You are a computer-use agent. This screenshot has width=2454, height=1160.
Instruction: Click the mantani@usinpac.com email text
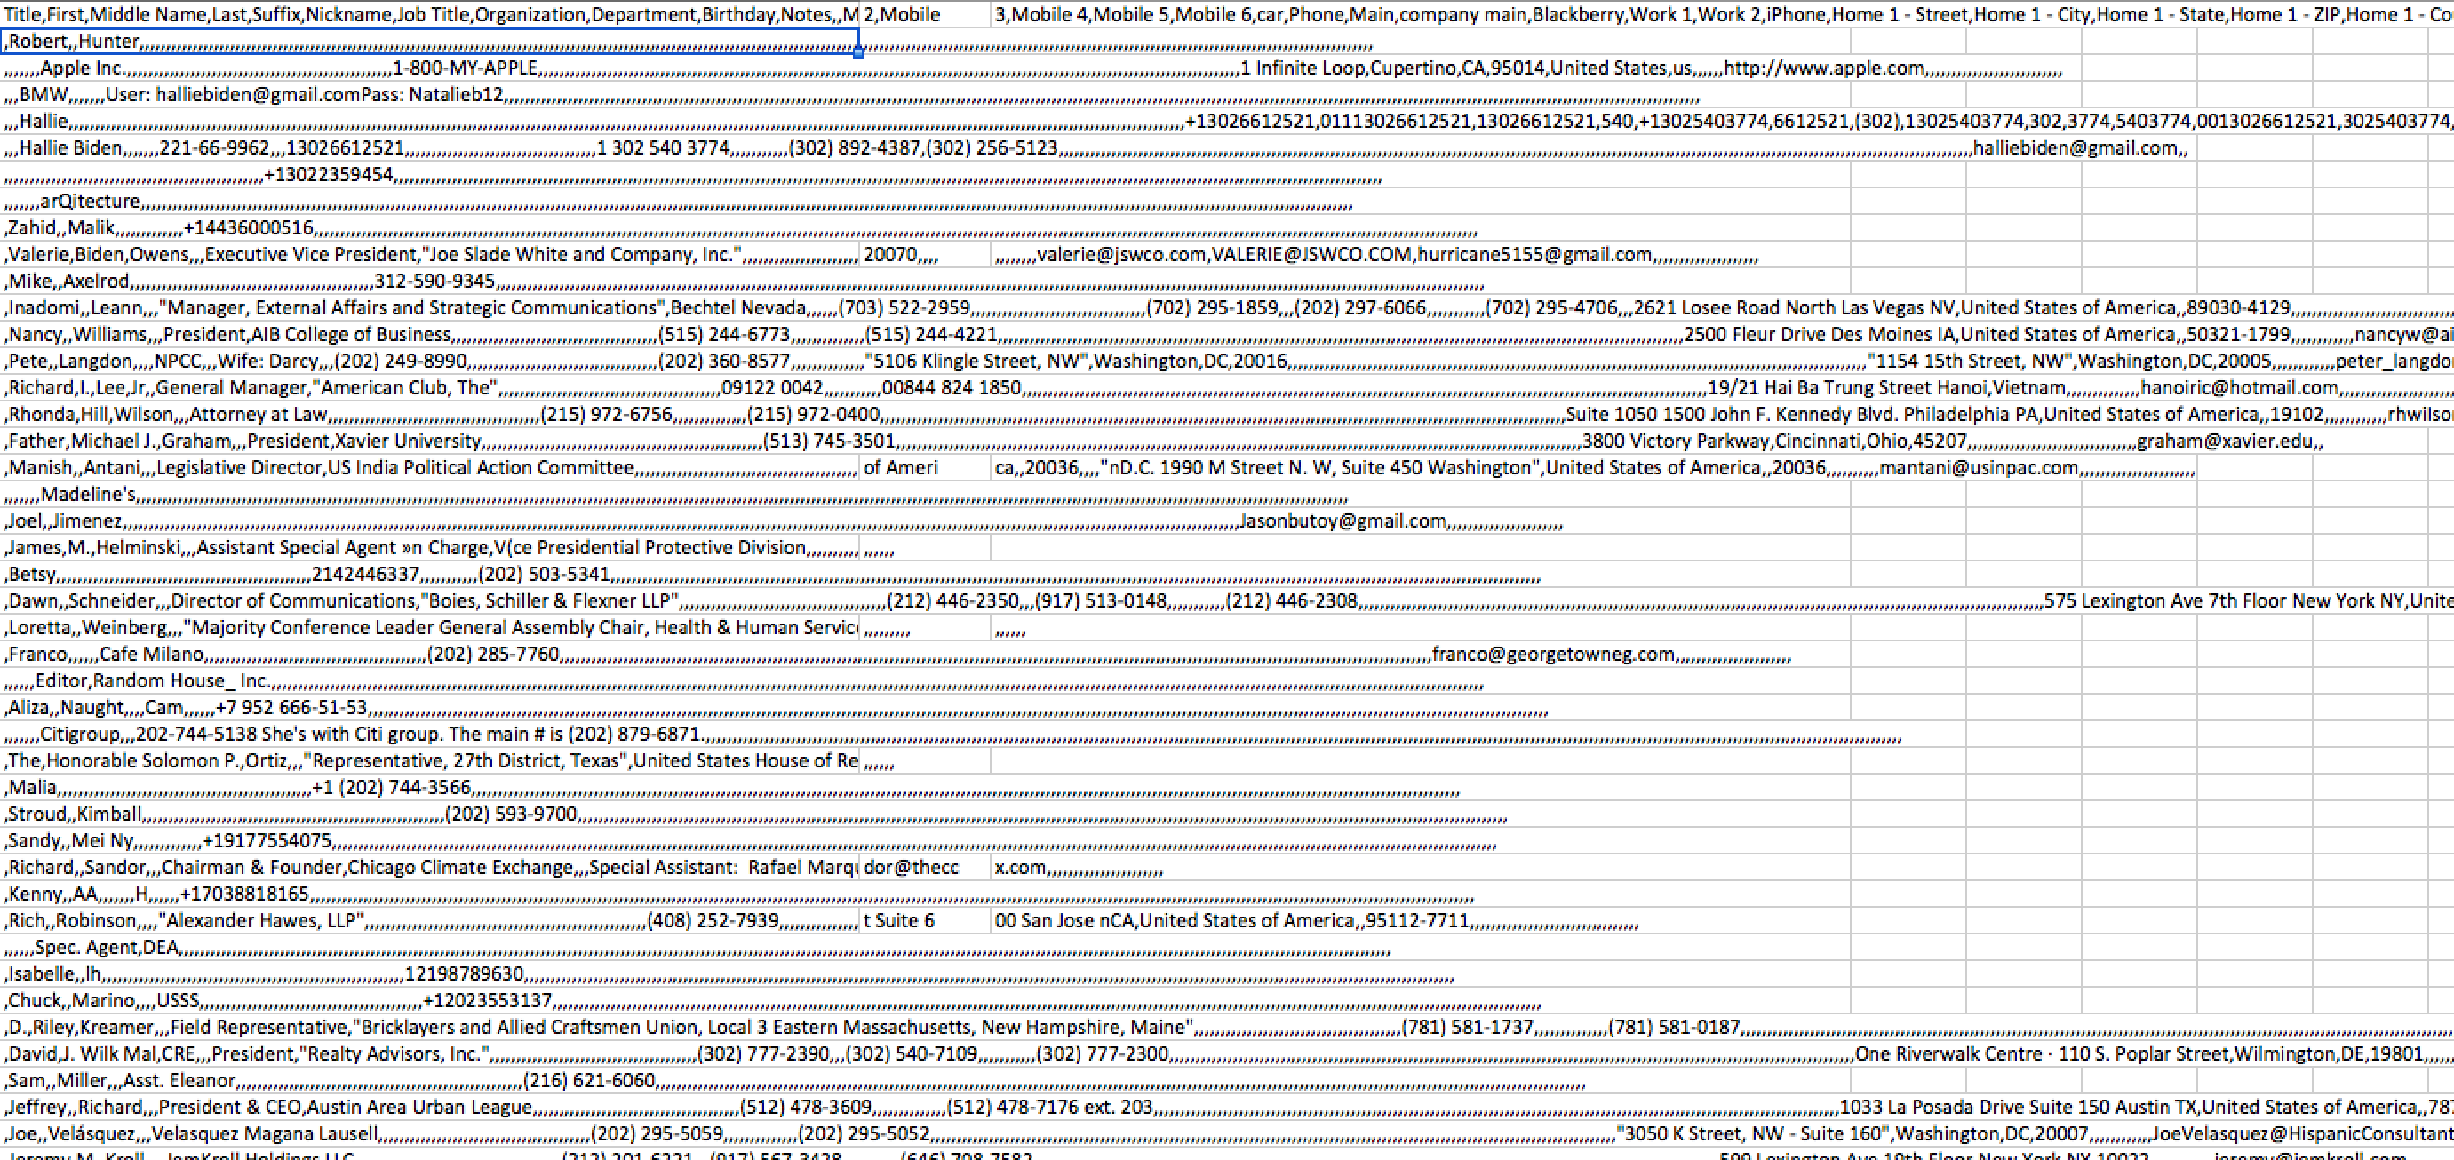pyautogui.click(x=1979, y=467)
